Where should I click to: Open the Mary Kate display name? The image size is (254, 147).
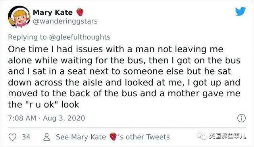click(53, 12)
